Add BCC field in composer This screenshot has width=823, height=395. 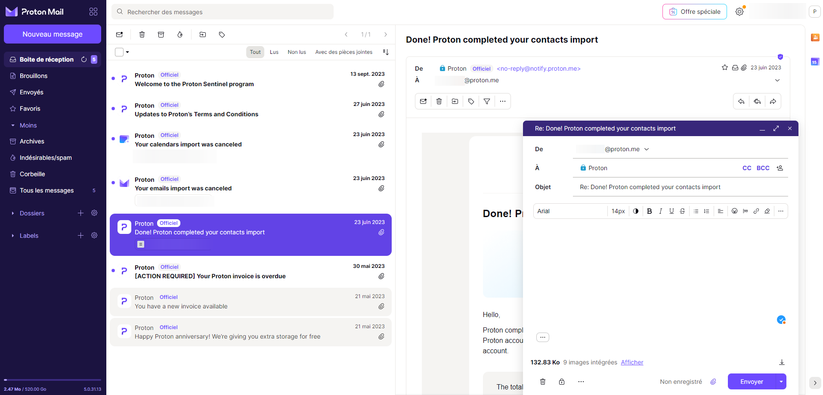(x=763, y=168)
